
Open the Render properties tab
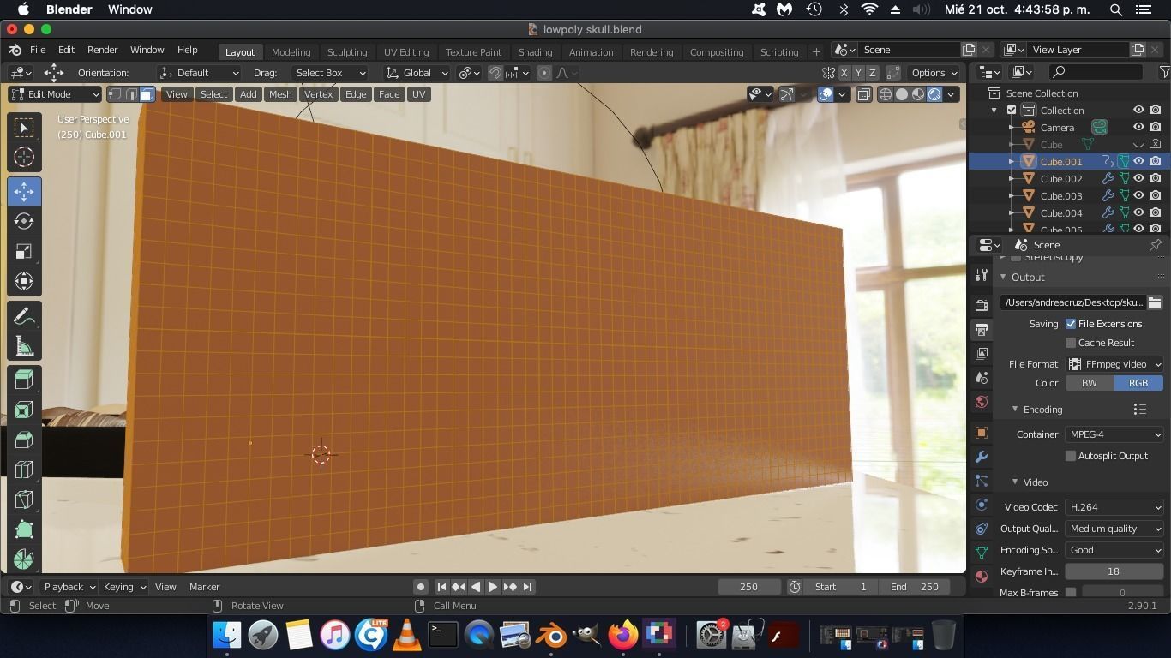click(x=982, y=305)
